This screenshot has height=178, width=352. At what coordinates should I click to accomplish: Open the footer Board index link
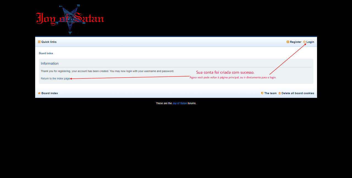[48, 93]
